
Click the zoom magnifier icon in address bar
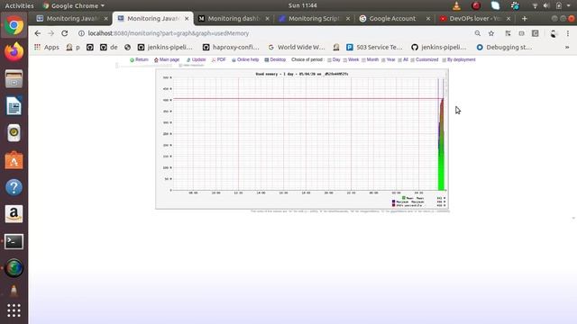pyautogui.click(x=477, y=33)
